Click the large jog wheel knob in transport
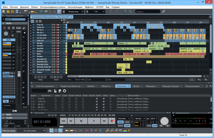The width and height of the screenshot is (214, 138). 164,121
